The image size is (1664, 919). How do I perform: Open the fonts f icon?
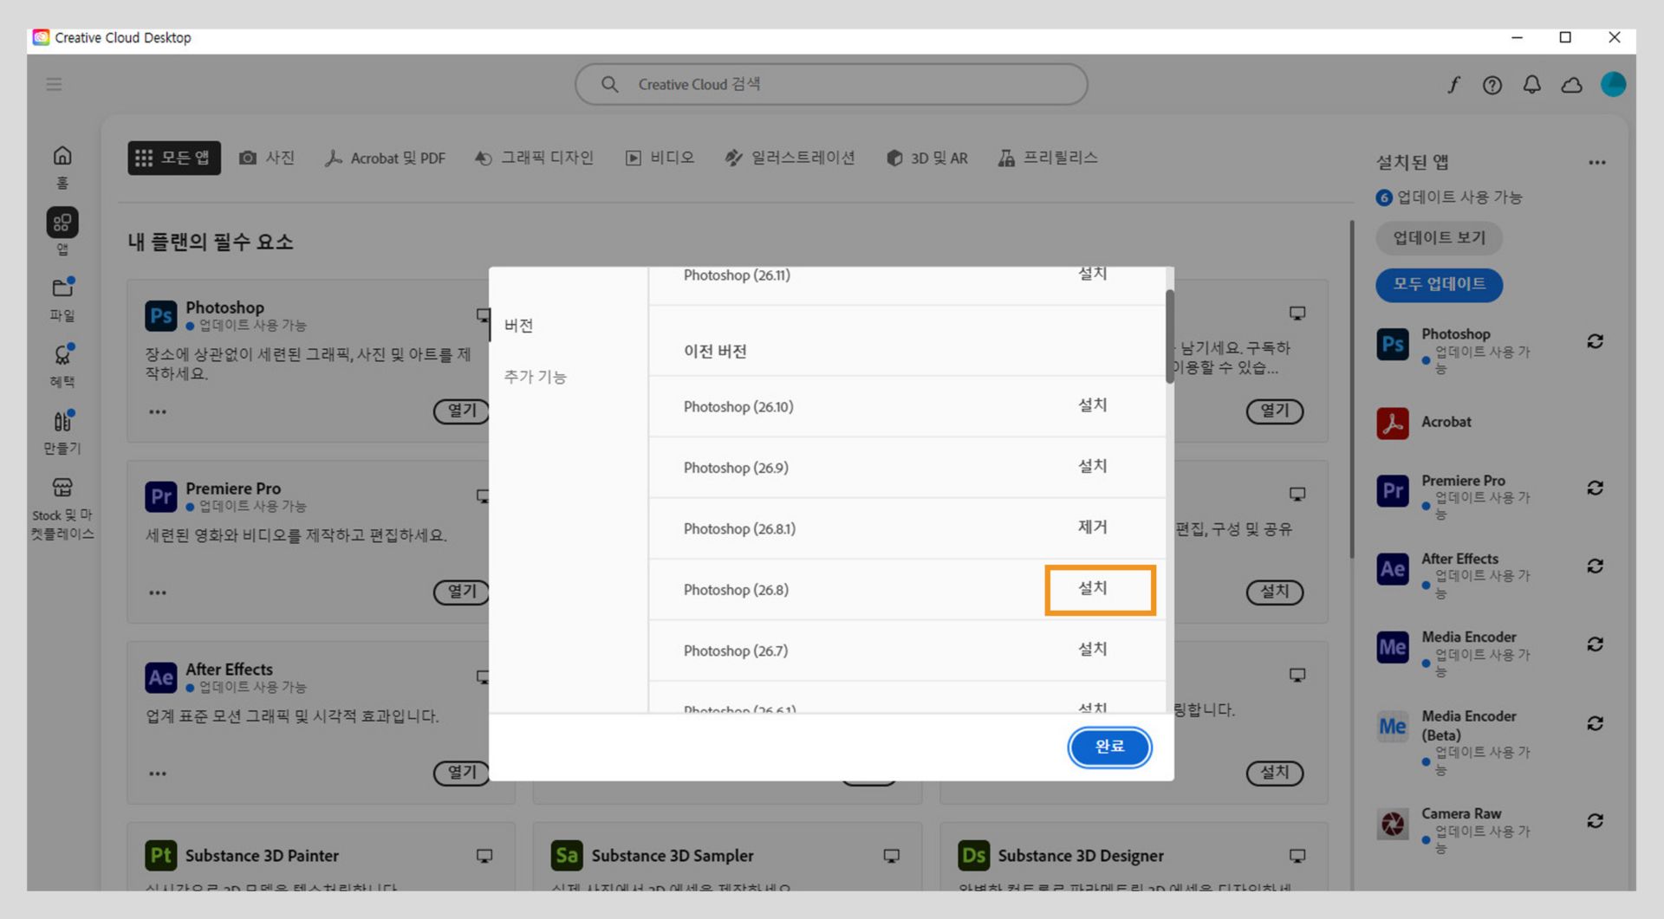click(1453, 84)
